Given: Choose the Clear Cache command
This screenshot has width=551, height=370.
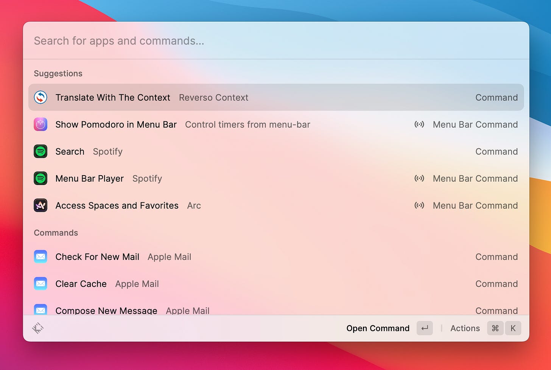Looking at the screenshot, I should coord(276,284).
